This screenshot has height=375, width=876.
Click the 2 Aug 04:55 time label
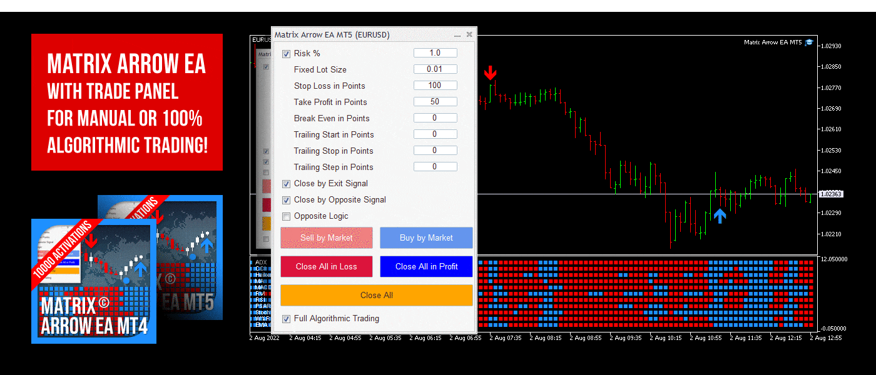tap(345, 338)
